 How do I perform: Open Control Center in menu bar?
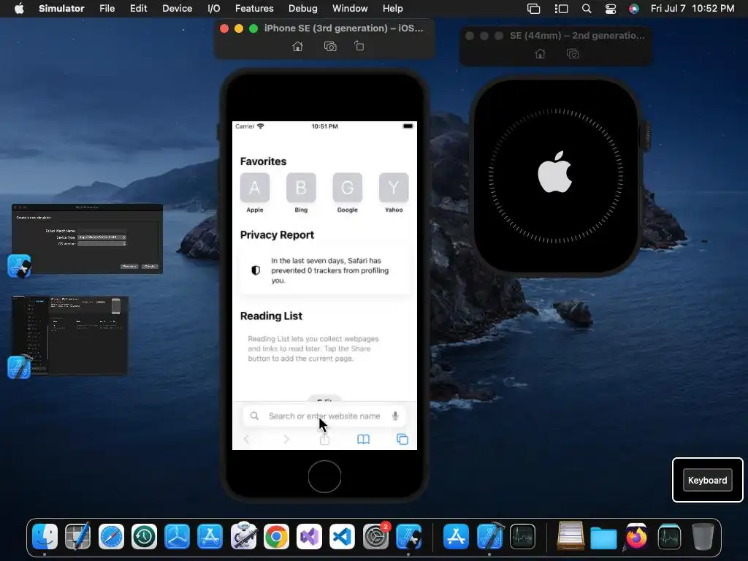click(x=611, y=9)
